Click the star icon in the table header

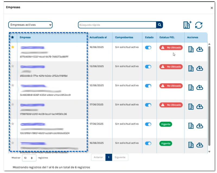click(x=12, y=37)
